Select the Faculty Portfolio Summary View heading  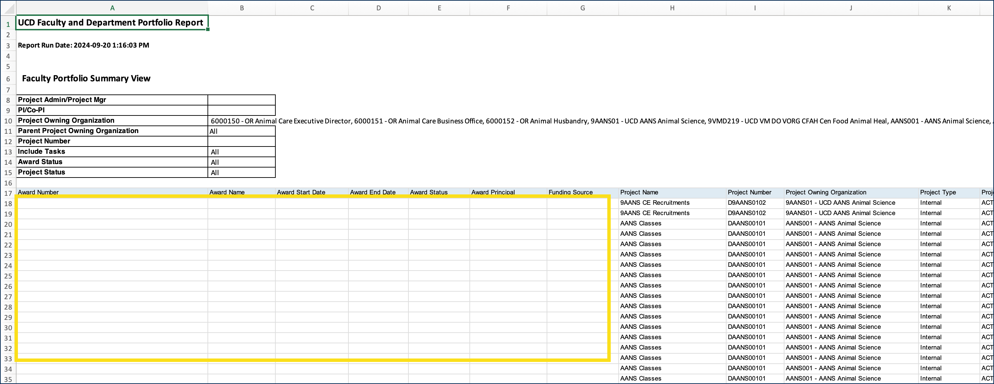click(x=86, y=78)
